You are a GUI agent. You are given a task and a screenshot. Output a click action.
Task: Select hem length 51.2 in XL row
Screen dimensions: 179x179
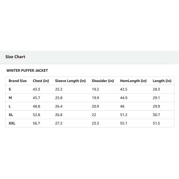click(x=124, y=115)
